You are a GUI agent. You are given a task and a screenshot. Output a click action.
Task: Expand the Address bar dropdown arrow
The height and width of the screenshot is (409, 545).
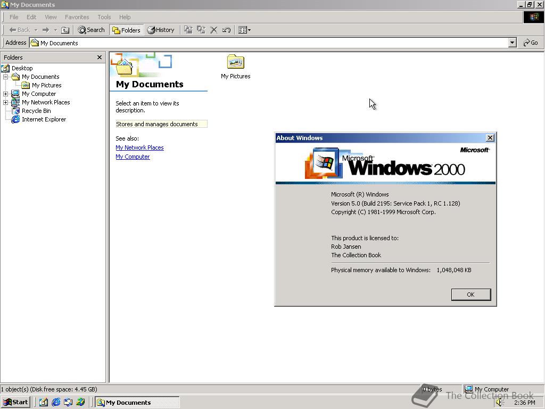pos(513,43)
